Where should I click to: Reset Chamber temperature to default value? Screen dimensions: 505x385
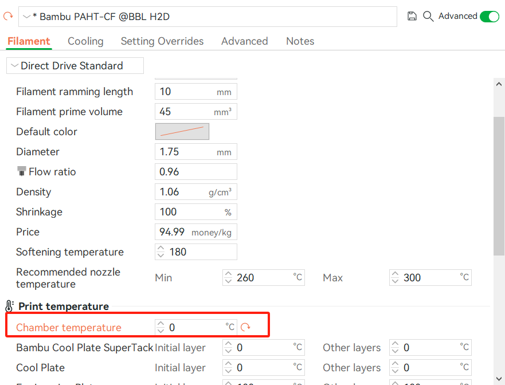tap(245, 327)
